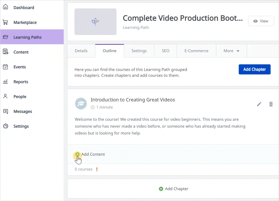279x201 pixels.
Task: Open Settings via the gear icon
Action: (x=5, y=126)
